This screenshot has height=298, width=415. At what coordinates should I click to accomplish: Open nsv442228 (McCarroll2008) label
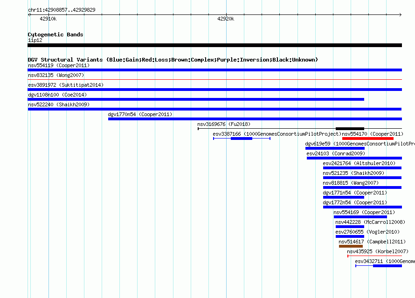coord(370,222)
